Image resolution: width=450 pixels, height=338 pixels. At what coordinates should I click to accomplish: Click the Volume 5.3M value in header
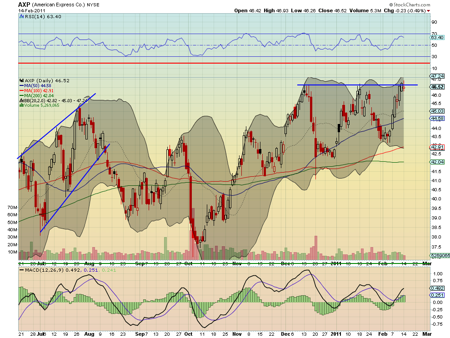click(365, 10)
